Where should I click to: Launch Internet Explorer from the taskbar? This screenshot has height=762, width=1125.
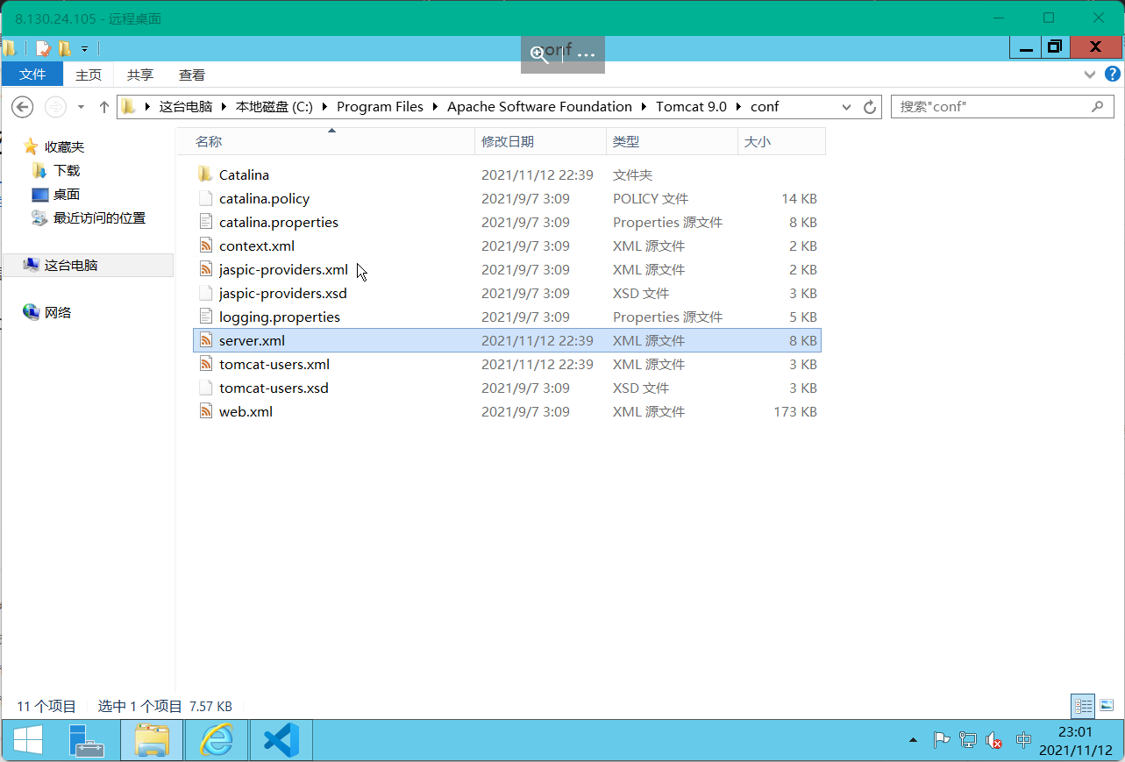217,741
